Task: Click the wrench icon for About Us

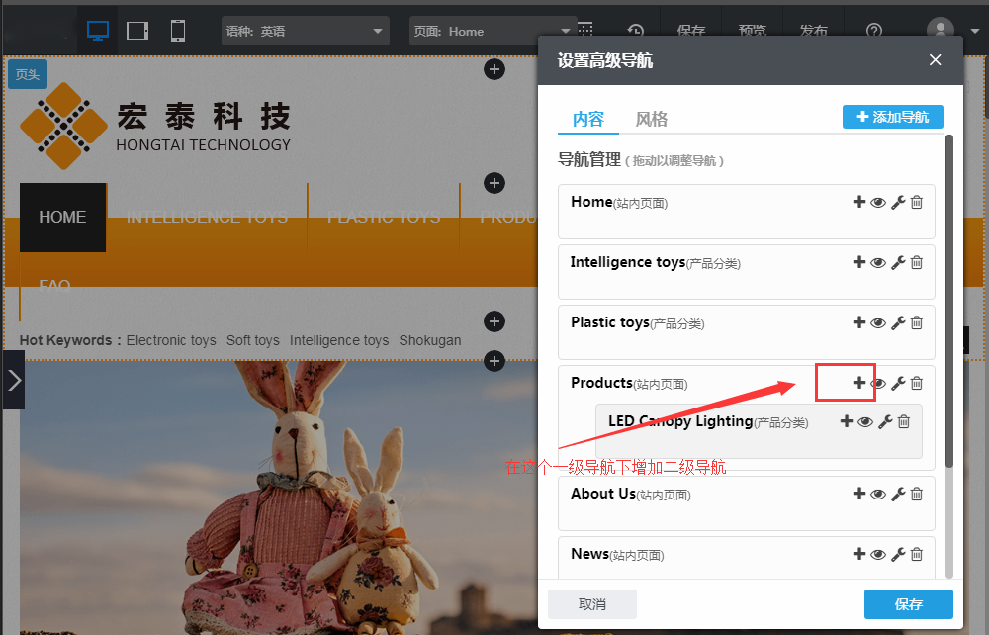Action: pyautogui.click(x=898, y=495)
